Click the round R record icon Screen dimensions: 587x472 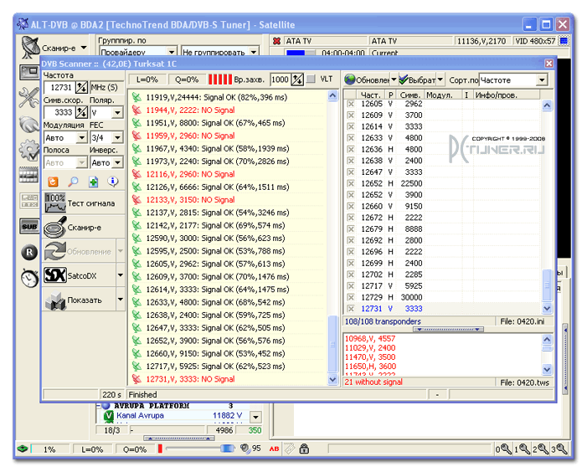pyautogui.click(x=29, y=253)
